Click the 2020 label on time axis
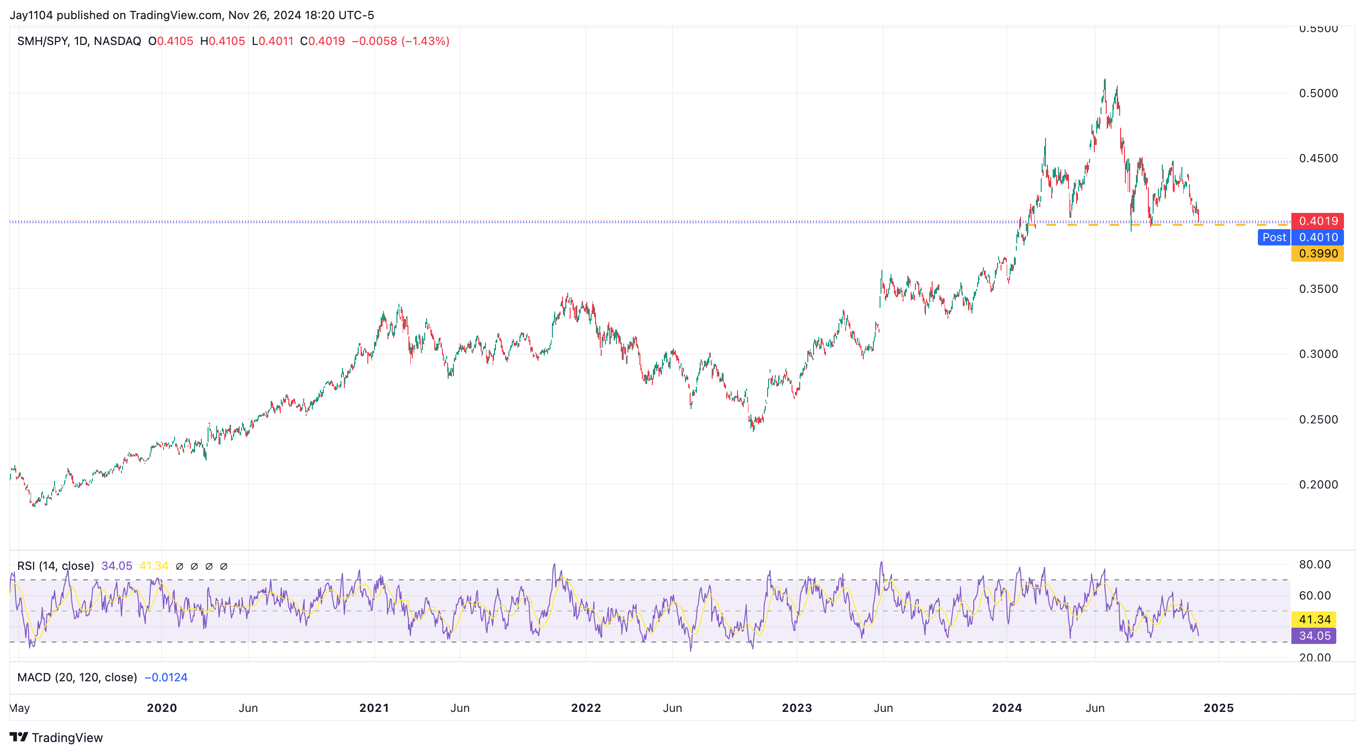This screenshot has width=1365, height=754. (162, 708)
